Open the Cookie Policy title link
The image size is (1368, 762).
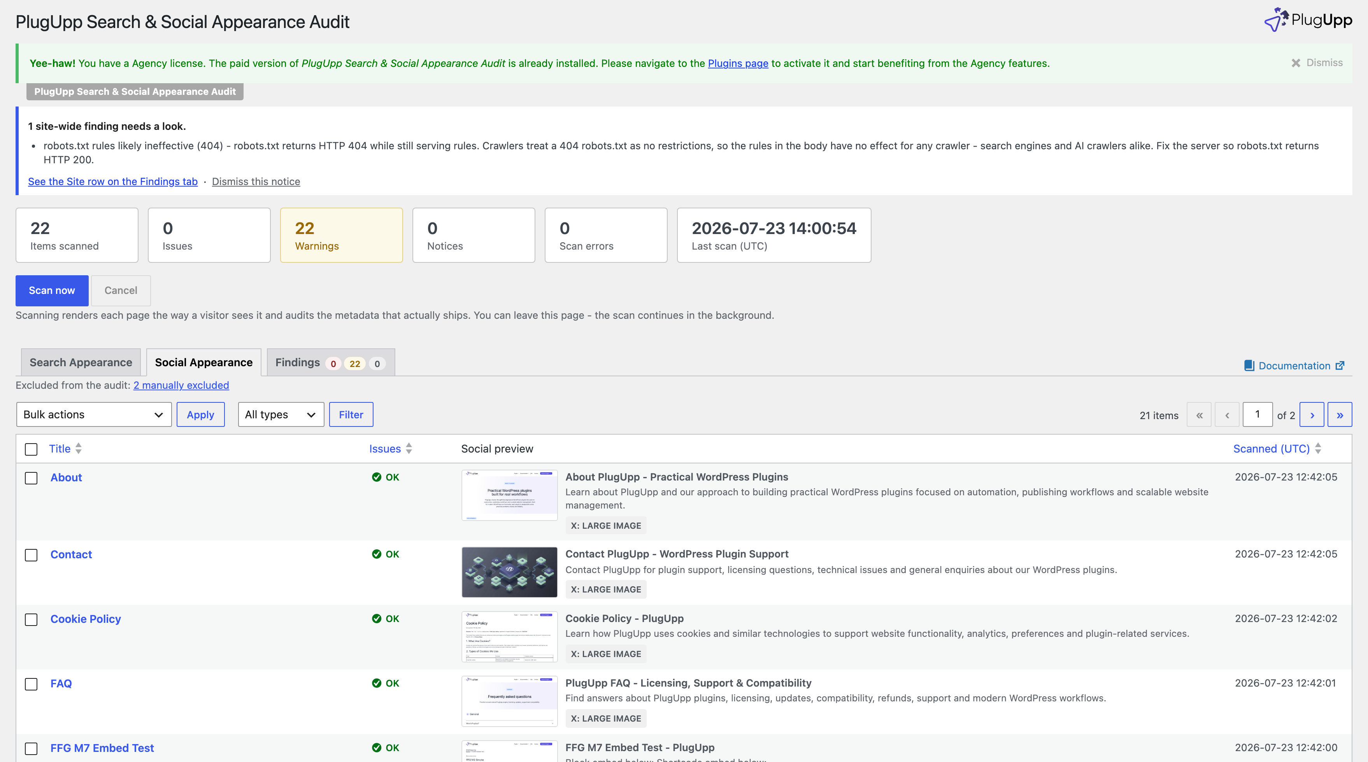(86, 619)
